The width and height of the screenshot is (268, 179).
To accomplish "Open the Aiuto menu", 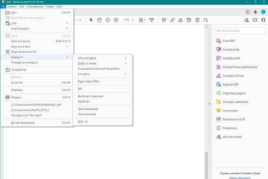I will point(59,7).
